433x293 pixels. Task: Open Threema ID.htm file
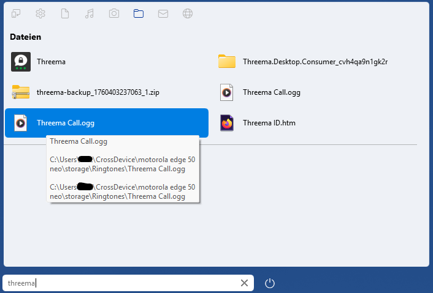coord(269,123)
